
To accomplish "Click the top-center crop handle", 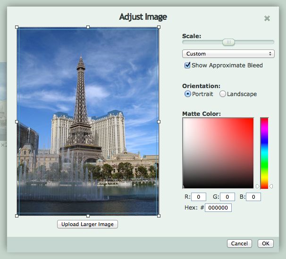I will 88,27.
